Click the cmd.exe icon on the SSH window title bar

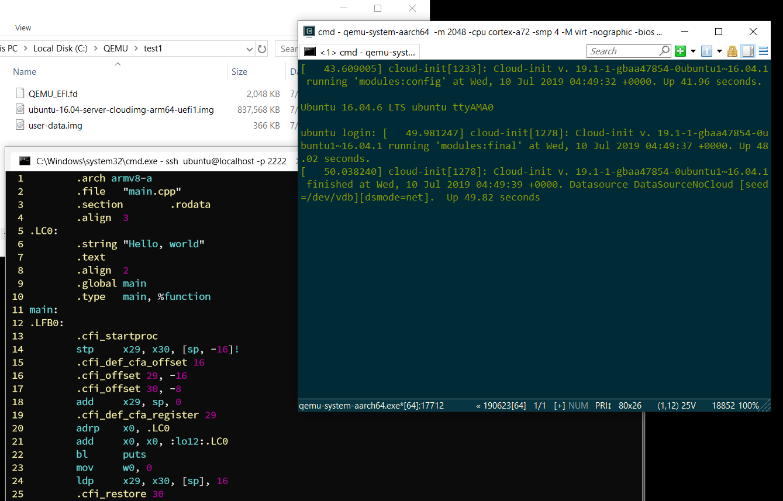pos(24,161)
